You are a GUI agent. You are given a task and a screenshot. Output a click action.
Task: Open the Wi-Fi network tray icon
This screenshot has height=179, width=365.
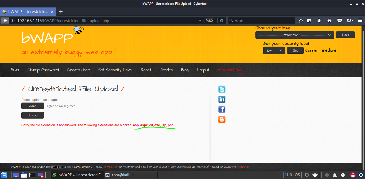315,175
